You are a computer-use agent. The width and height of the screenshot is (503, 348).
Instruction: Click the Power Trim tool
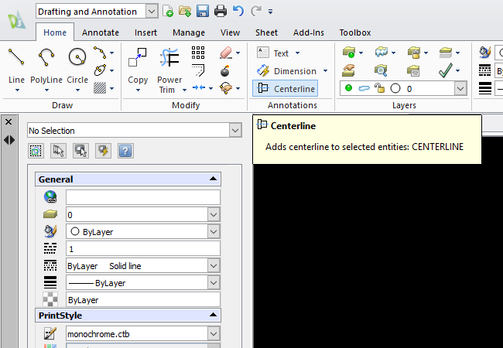coord(169,68)
